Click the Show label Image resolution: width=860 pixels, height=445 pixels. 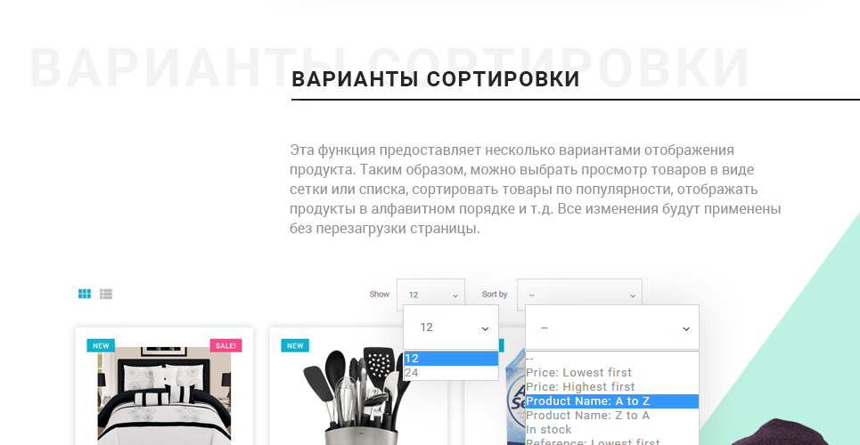[379, 295]
